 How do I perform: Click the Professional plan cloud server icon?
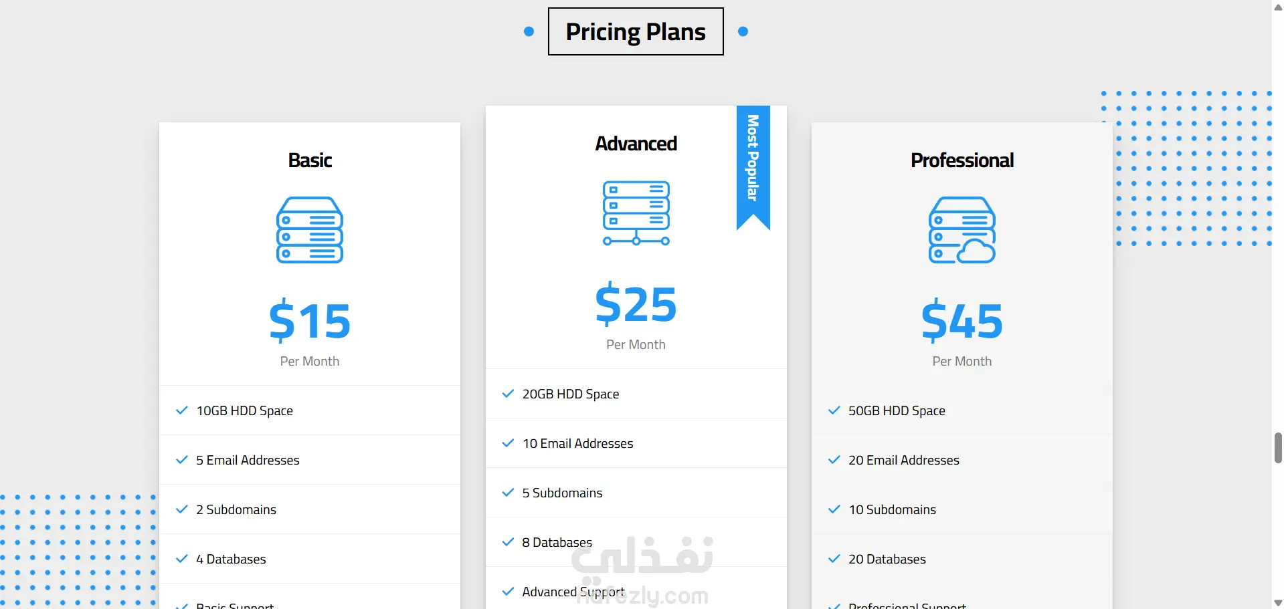click(x=962, y=230)
